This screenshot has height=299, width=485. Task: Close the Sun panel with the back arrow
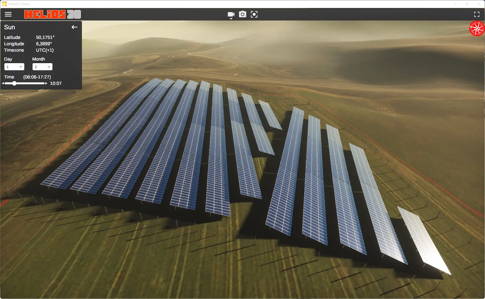tap(74, 27)
